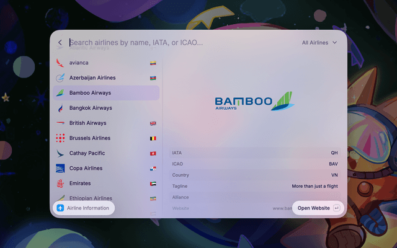397x248 pixels.
Task: Click the Ethiopia flag icon
Action: (x=153, y=198)
